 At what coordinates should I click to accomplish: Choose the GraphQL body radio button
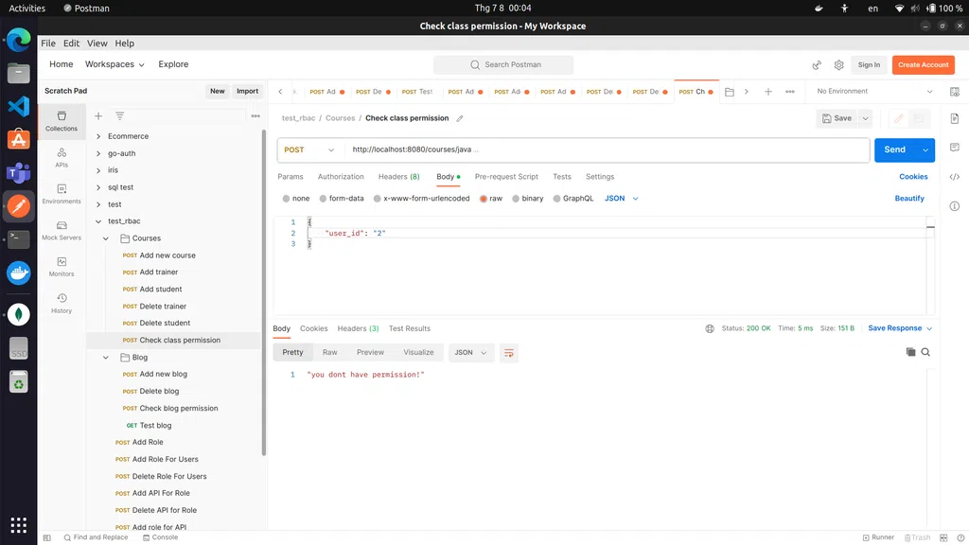click(x=556, y=199)
